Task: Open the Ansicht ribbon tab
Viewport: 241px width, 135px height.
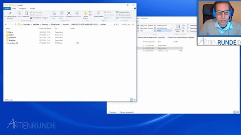Action: click(x=32, y=9)
